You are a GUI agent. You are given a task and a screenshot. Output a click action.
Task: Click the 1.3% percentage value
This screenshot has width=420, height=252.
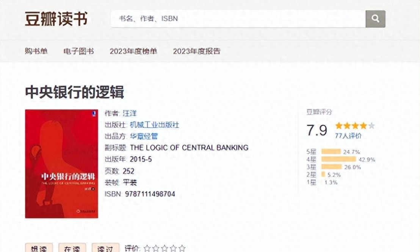(331, 182)
